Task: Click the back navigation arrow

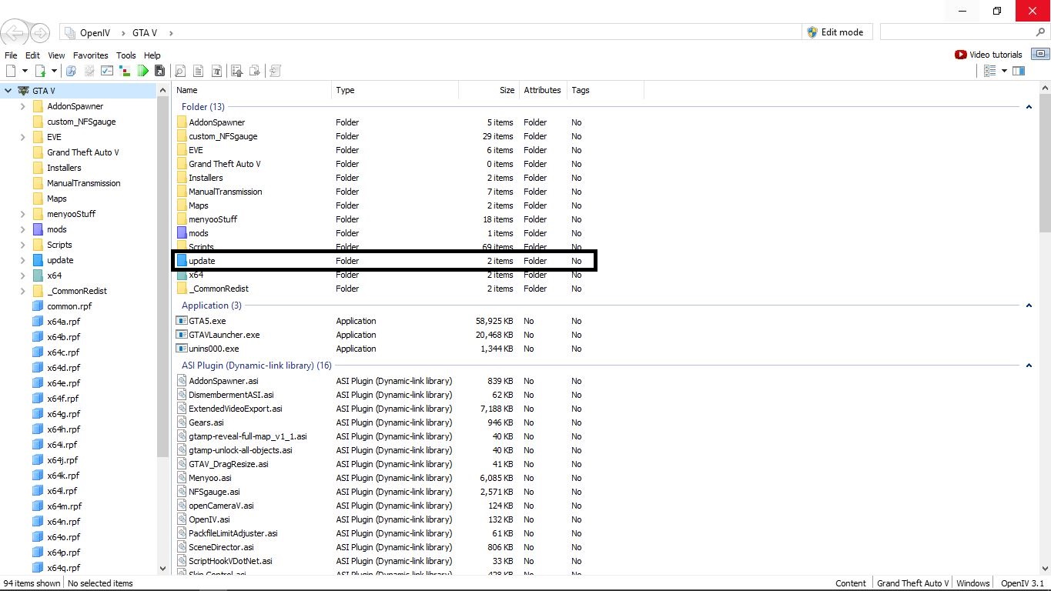Action: 14,32
